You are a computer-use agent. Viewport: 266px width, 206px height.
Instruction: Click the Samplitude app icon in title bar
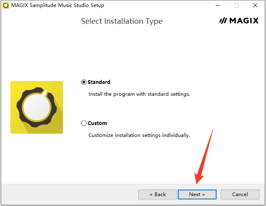pos(6,5)
